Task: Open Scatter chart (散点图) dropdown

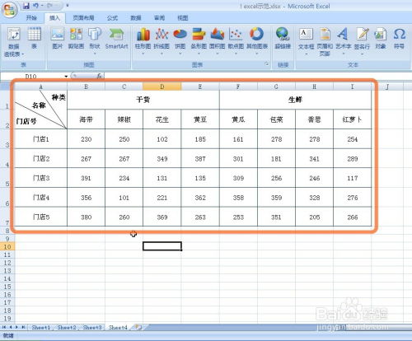Action: (236, 54)
